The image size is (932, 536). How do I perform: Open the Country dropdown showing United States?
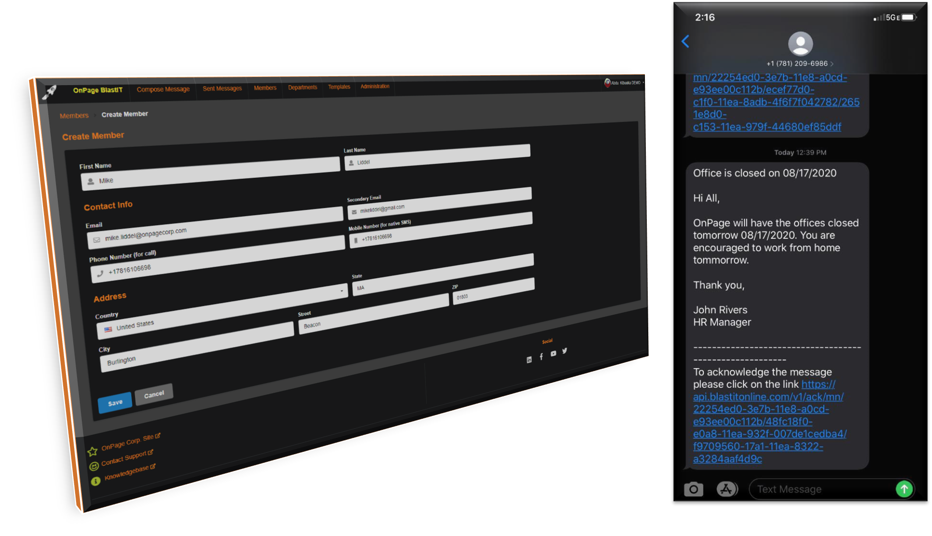222,312
